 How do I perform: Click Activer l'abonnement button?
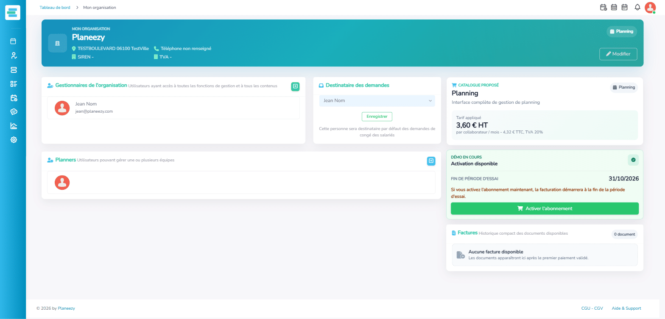pyautogui.click(x=545, y=208)
